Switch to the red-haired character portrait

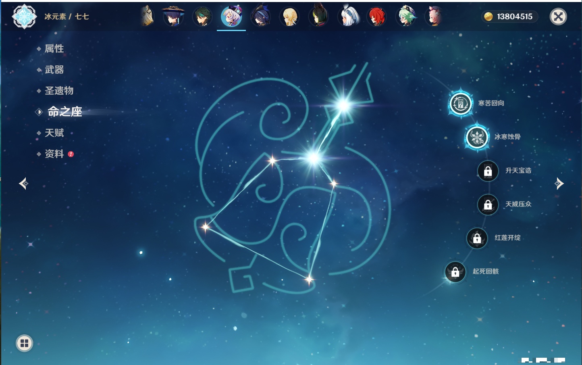coord(376,17)
